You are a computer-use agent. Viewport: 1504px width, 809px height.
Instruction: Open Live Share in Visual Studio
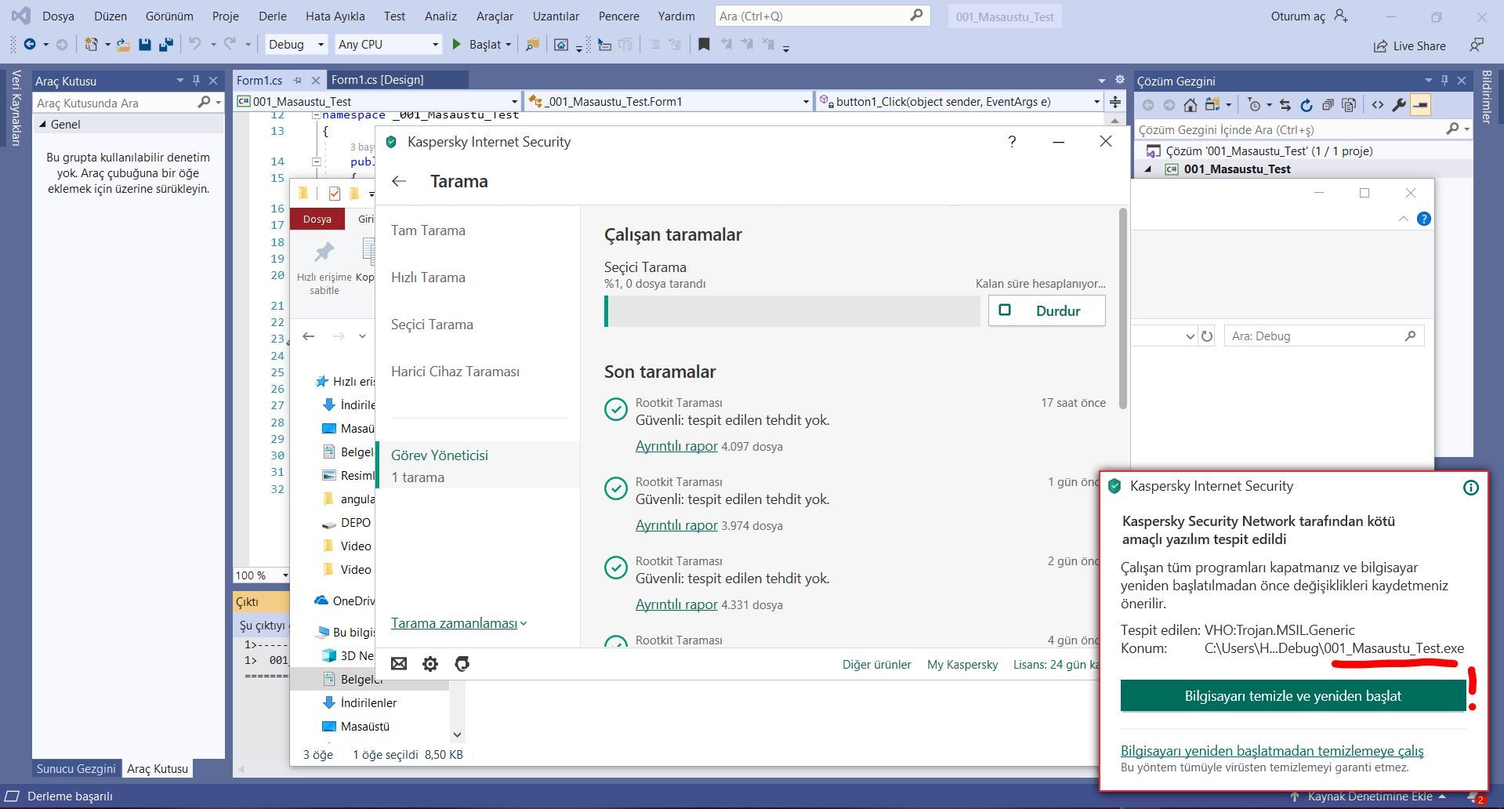click(1410, 46)
